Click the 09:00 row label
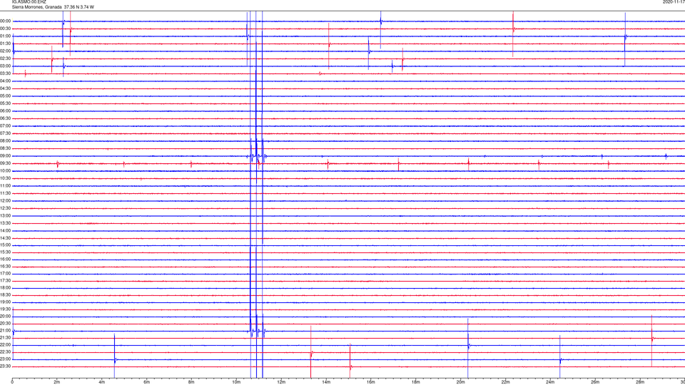The image size is (685, 385). click(x=6, y=156)
